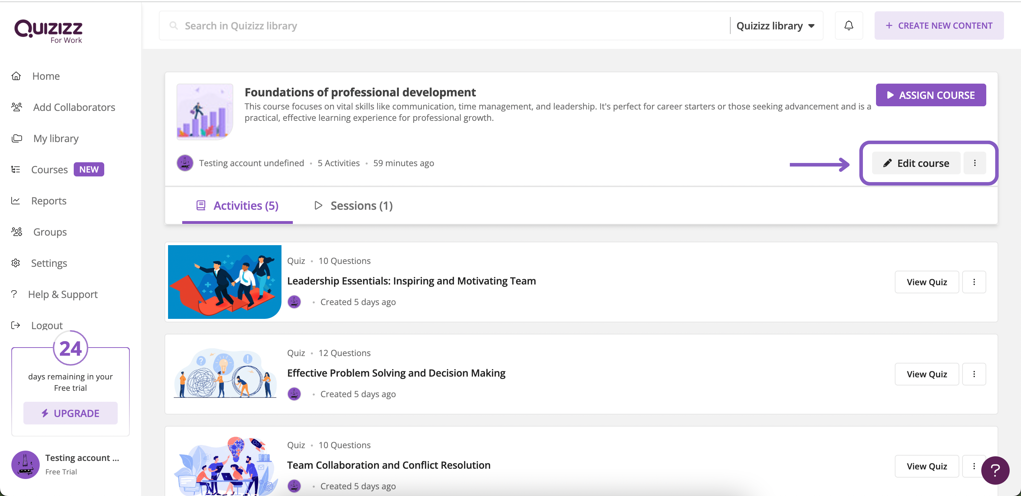The height and width of the screenshot is (496, 1021).
Task: Open Groups from the sidebar
Action: click(50, 232)
